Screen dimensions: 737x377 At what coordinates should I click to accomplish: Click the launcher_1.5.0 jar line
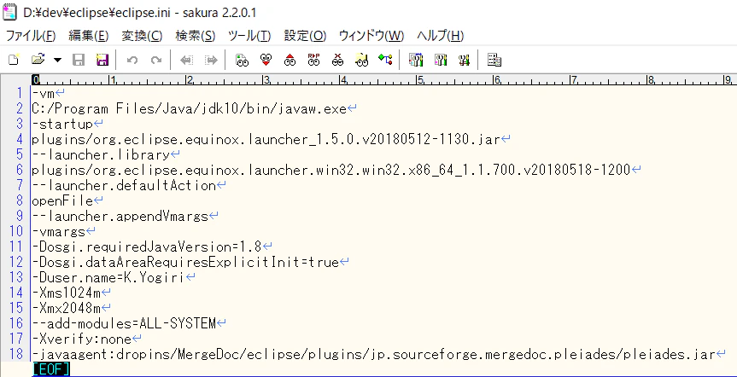tap(266, 139)
